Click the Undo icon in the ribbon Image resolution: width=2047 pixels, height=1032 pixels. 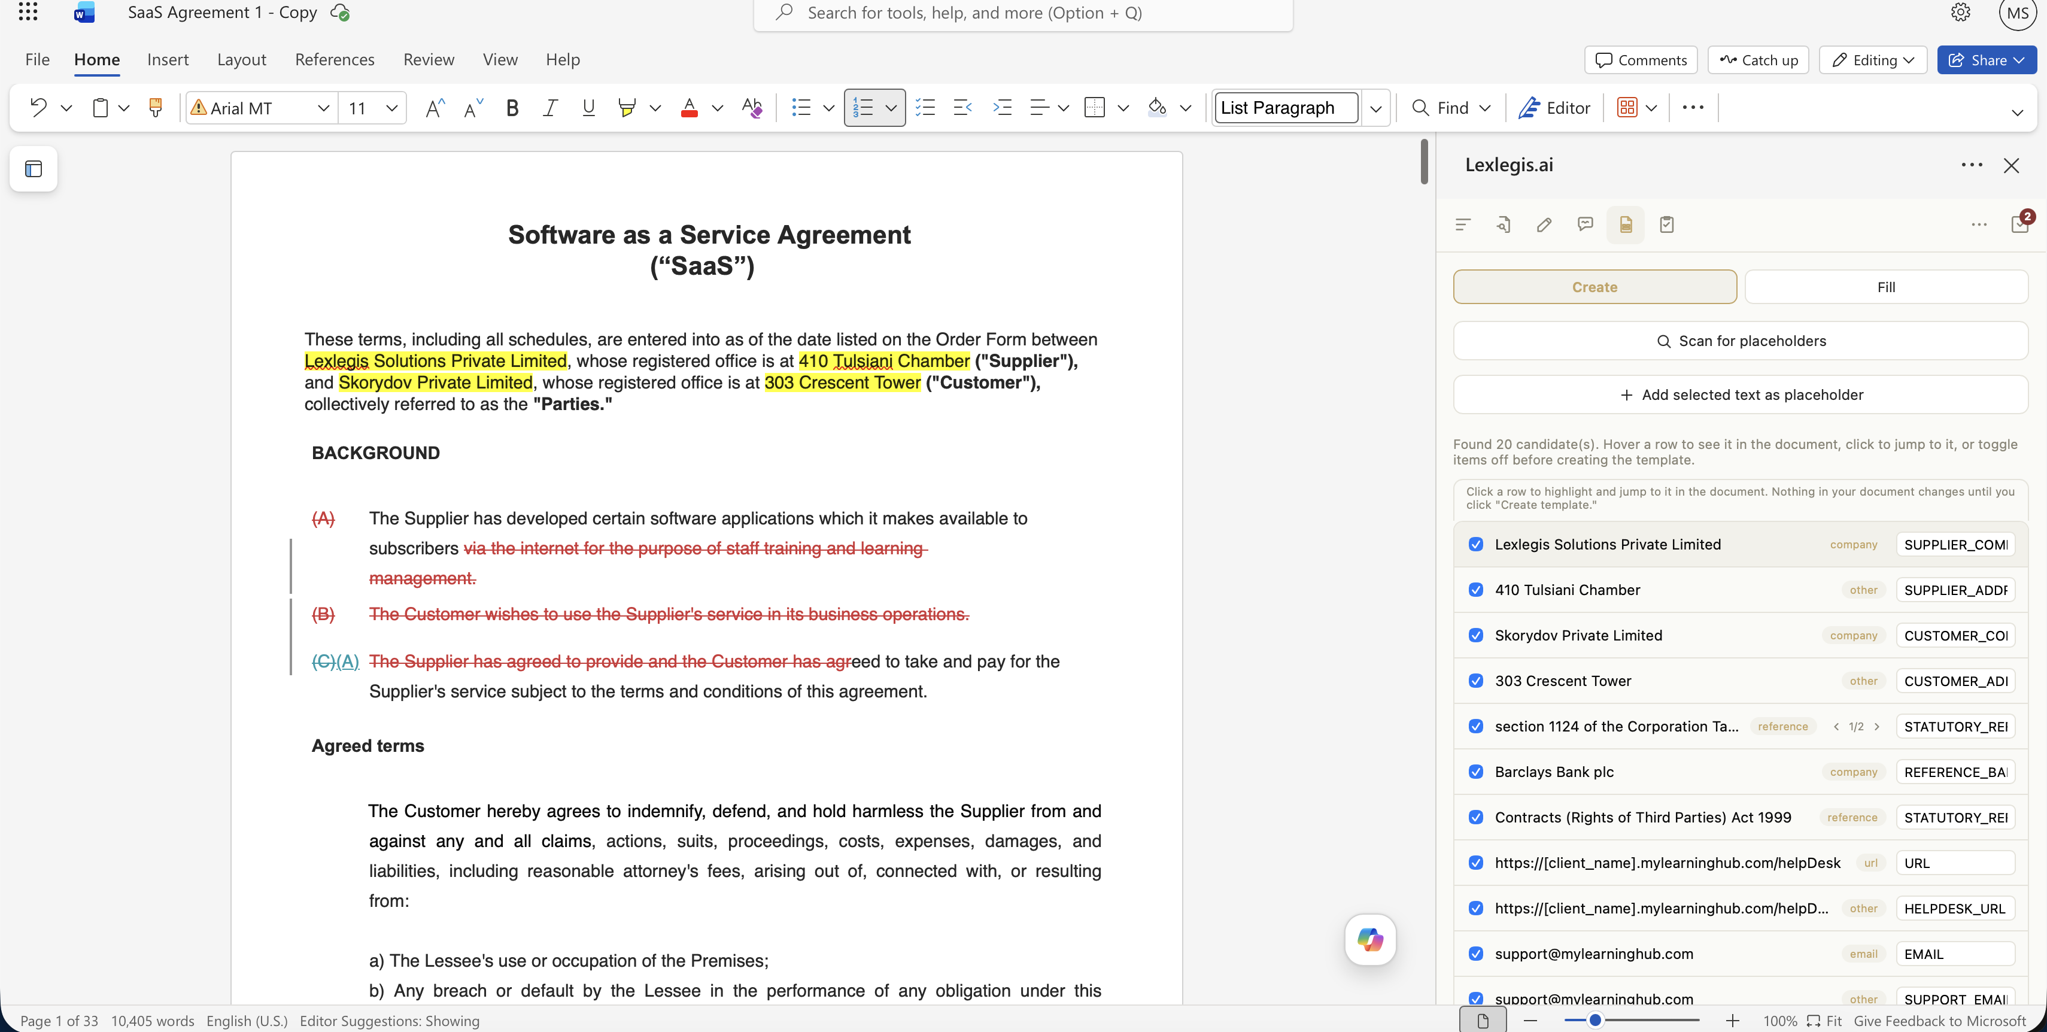[x=38, y=107]
